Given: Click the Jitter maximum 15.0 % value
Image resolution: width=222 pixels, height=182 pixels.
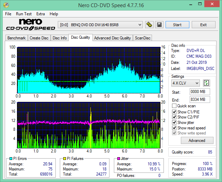Looking at the screenshot, I should click(155, 169).
